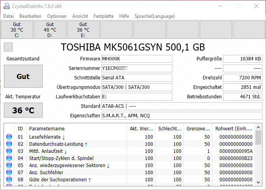266x190 pixels.
Task: Click the Seriennummer field
Action: point(137,68)
